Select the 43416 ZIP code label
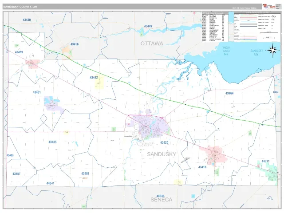This screenshot has width=284, height=213. (75, 44)
